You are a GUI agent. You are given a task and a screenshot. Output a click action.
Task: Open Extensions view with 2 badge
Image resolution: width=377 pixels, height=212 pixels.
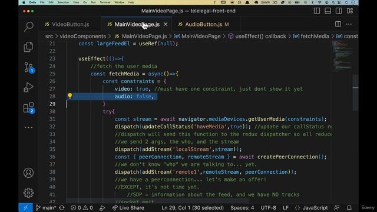[29, 108]
